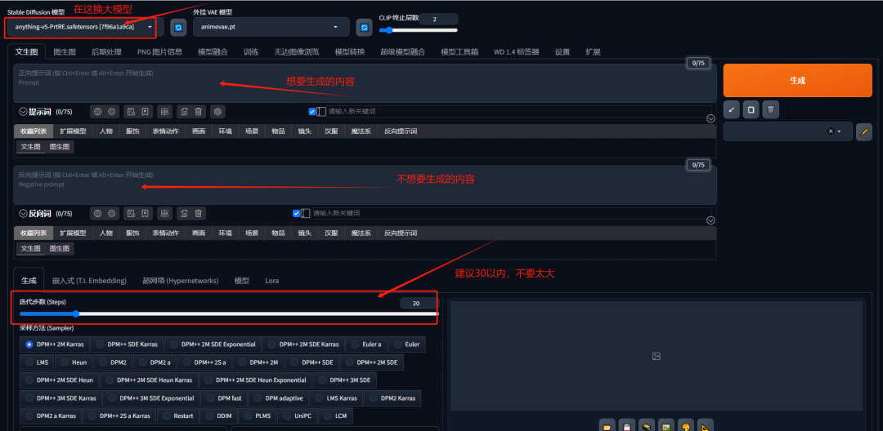This screenshot has width=883, height=431.
Task: Open the 设置 tab
Action: 562,51
